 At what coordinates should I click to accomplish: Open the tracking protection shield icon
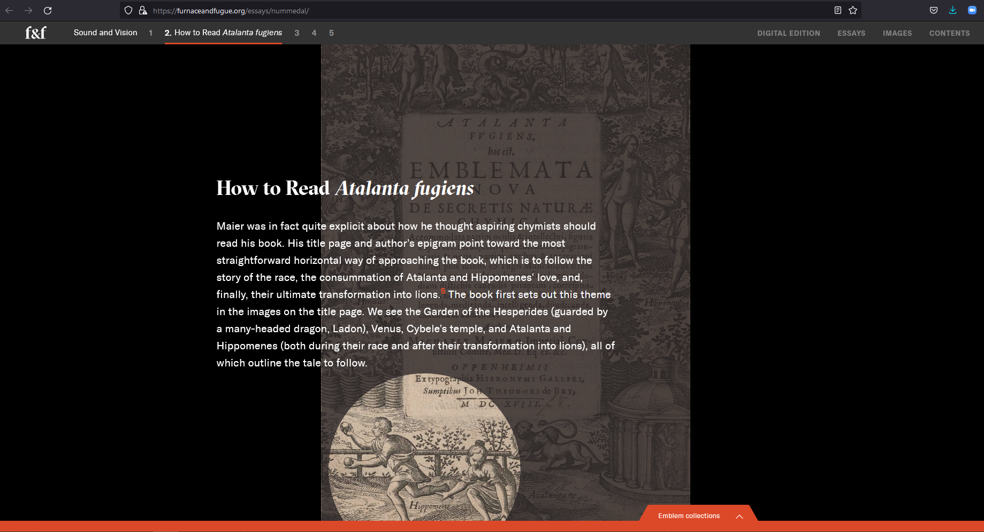pyautogui.click(x=128, y=10)
